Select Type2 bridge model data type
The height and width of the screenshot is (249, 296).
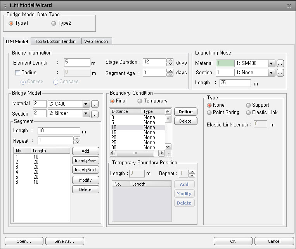pos(54,23)
